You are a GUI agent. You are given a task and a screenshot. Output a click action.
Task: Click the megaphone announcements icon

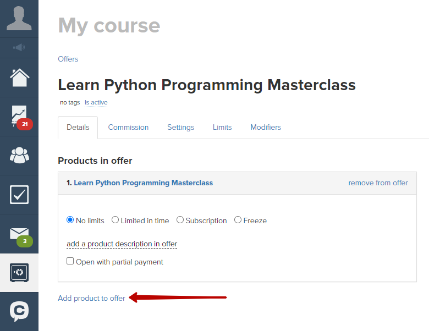(x=19, y=48)
